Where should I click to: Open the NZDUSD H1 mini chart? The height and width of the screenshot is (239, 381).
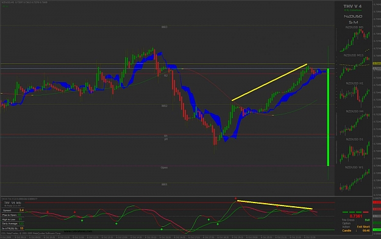coord(354,95)
